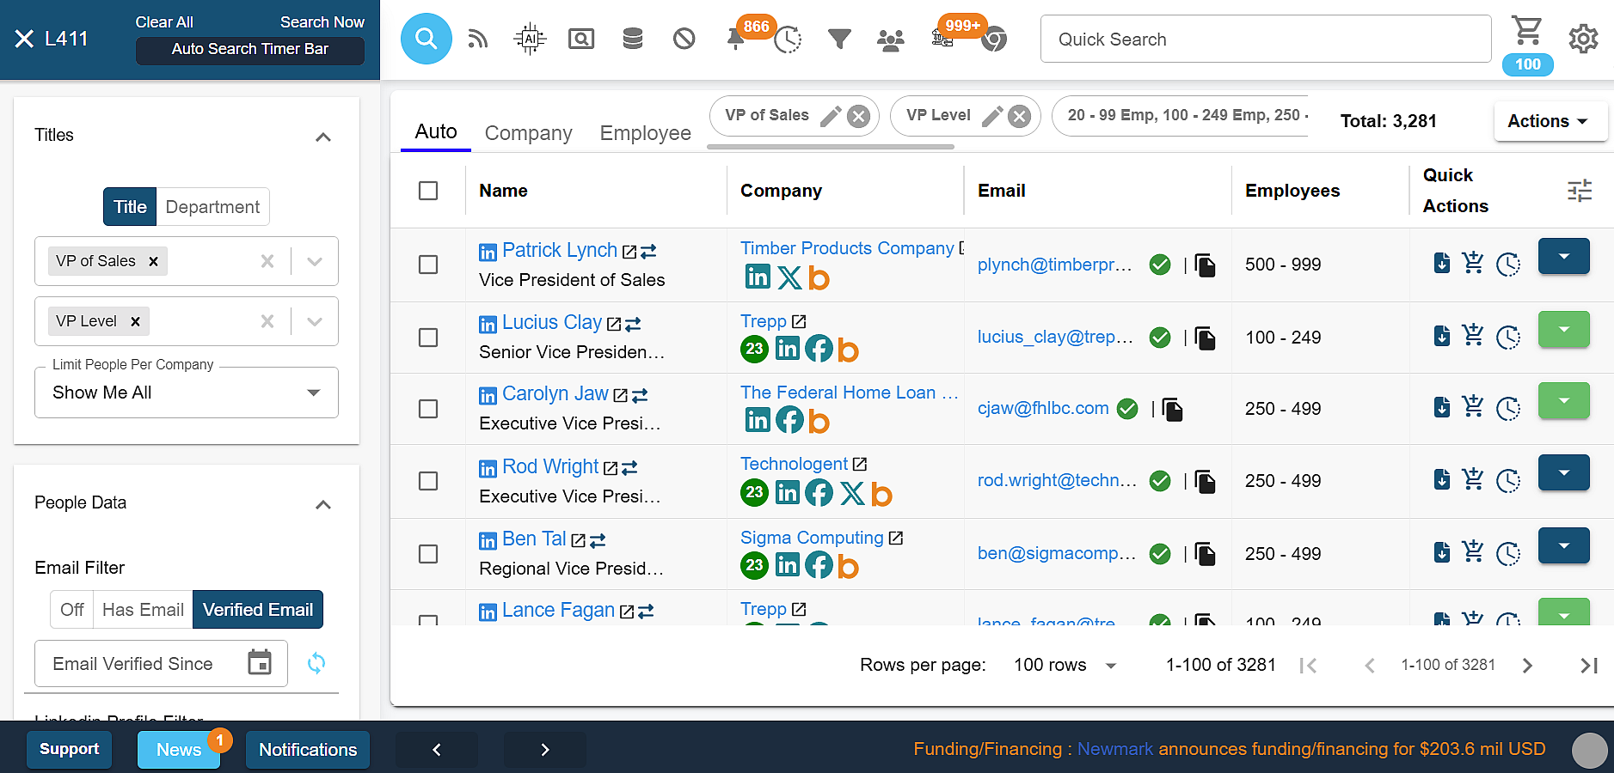Click Patrick Lynch's LinkedIn icon

(487, 250)
